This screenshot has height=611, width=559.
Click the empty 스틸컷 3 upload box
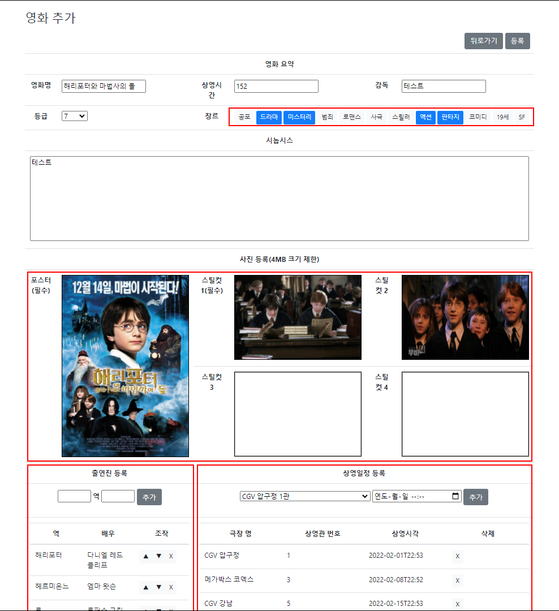tap(298, 414)
